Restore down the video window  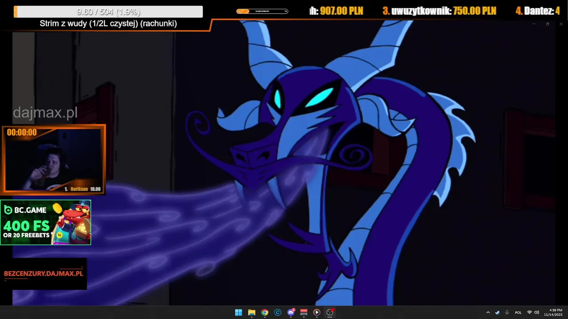[548, 24]
